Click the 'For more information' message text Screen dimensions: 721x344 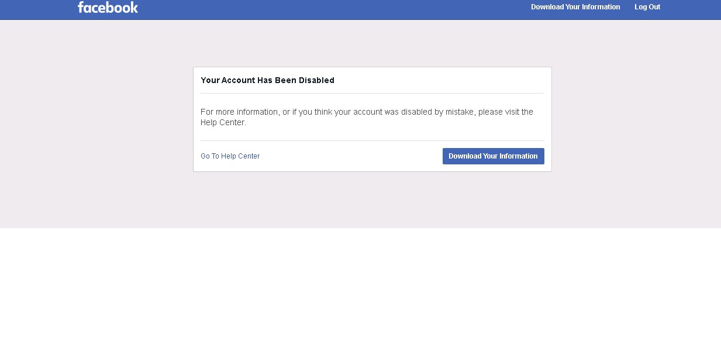point(367,117)
